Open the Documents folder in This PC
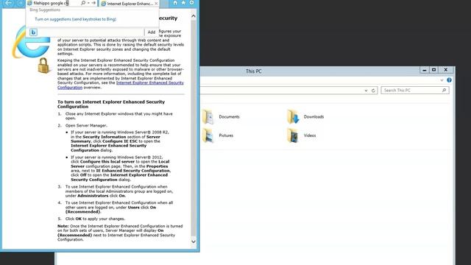 [221, 116]
